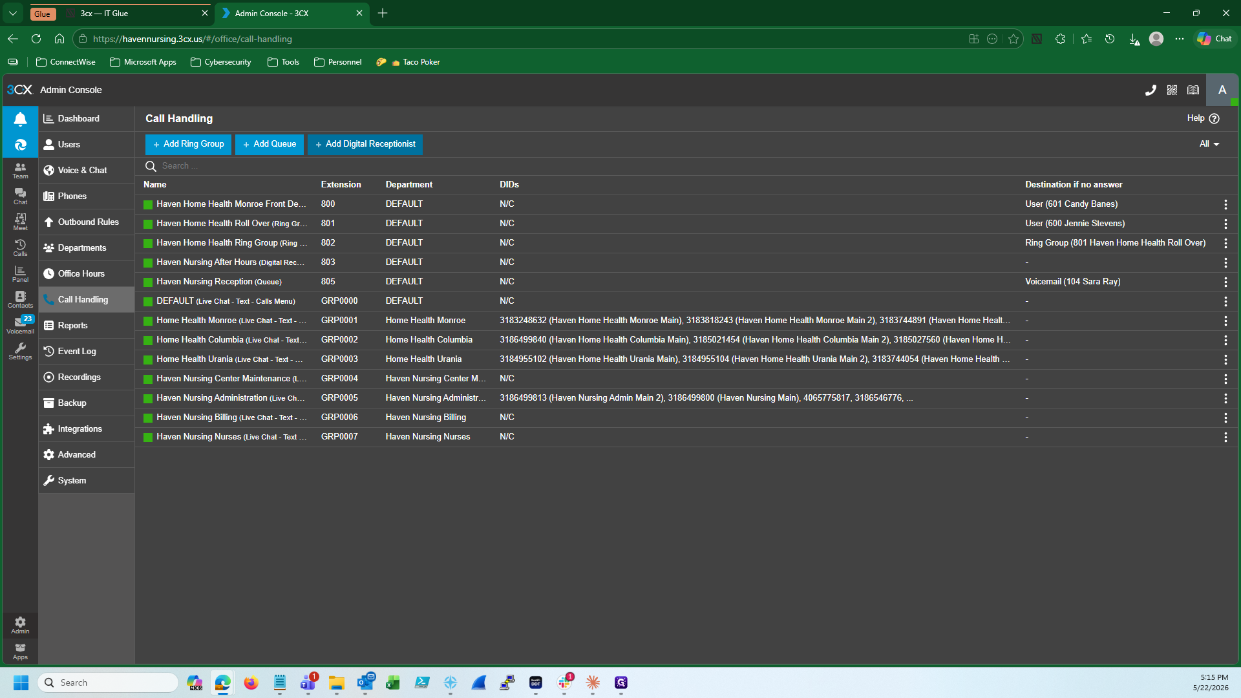
Task: Open Outbound Rules
Action: pyautogui.click(x=87, y=222)
